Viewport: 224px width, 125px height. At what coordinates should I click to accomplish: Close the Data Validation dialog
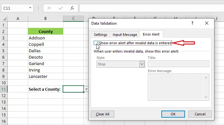pos(206,23)
